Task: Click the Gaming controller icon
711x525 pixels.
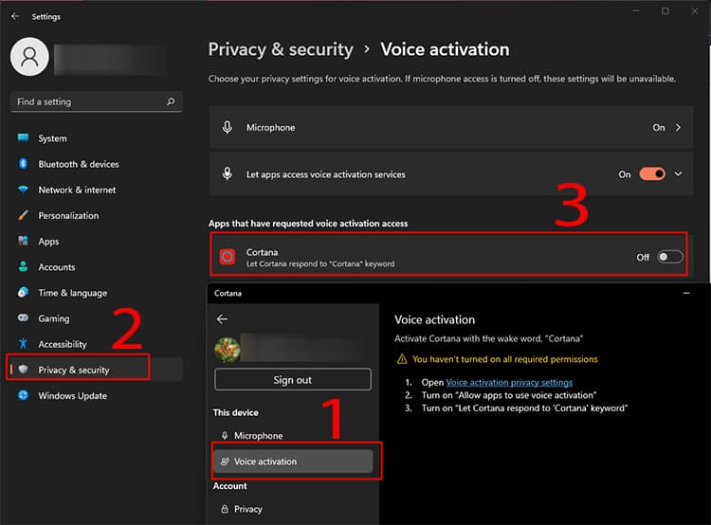Action: coord(23,317)
